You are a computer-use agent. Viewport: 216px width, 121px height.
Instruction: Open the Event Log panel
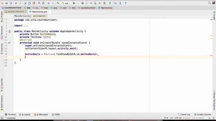(184, 114)
